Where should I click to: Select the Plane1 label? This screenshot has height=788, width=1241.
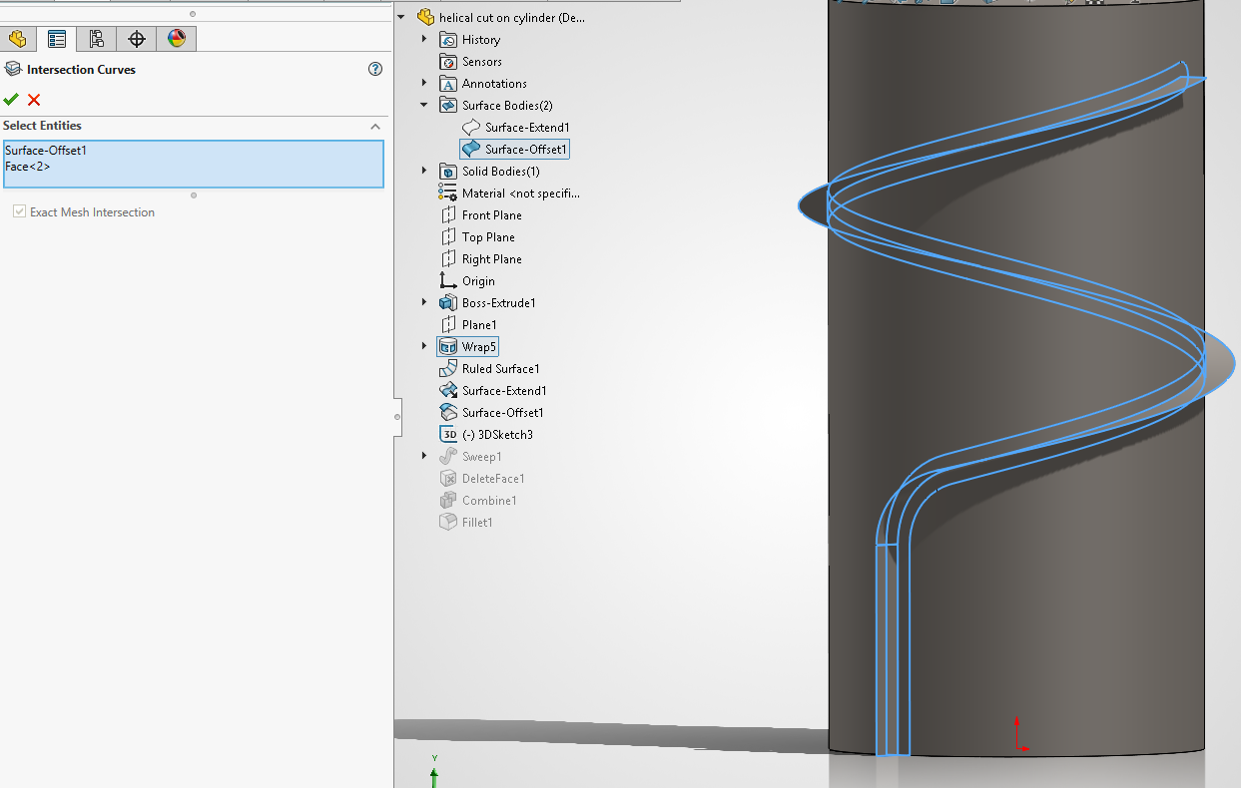pos(479,325)
